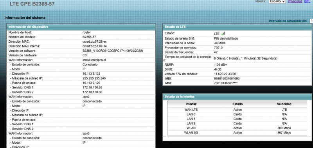Select module firmware version 11.620.22.33.00

pos(225,74)
